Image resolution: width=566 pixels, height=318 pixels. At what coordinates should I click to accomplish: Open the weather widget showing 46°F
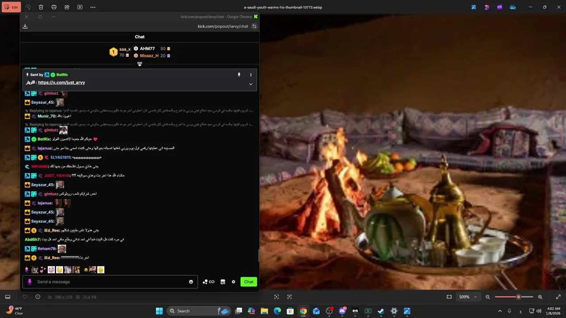click(14, 311)
